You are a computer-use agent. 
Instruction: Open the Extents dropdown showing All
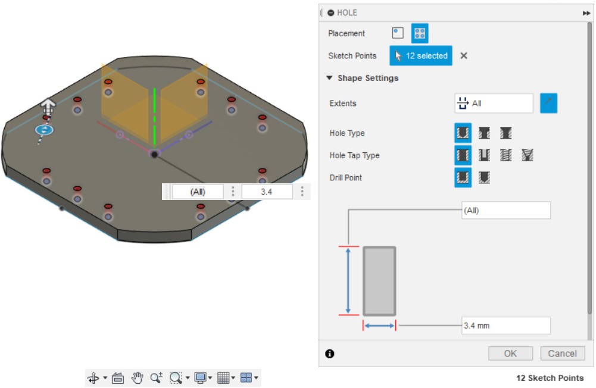point(494,104)
